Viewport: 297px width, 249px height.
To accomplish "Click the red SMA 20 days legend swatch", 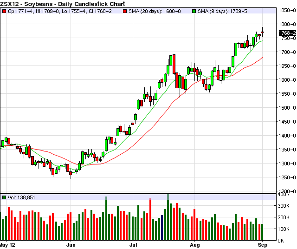I will pyautogui.click(x=125, y=11).
